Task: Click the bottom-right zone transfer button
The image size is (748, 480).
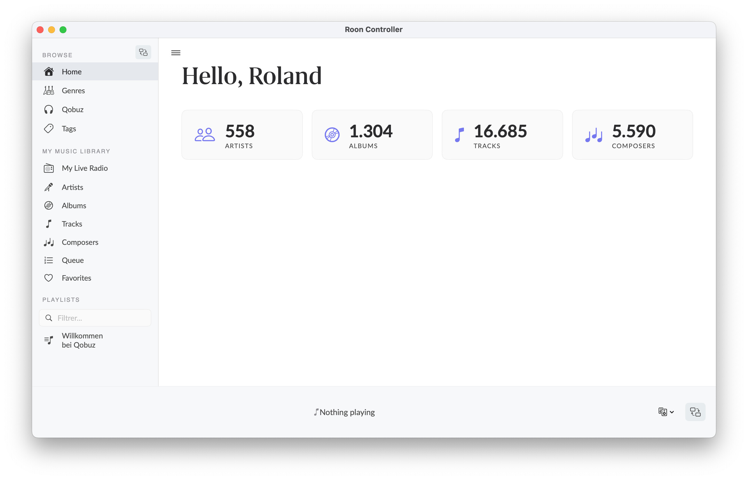Action: [x=695, y=412]
